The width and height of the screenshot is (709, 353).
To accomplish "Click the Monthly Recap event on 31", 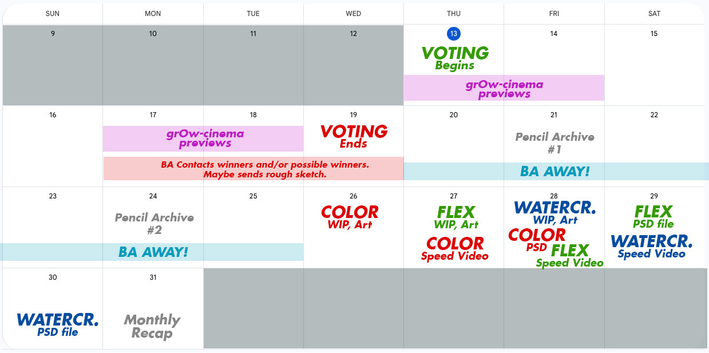I will coord(152,327).
